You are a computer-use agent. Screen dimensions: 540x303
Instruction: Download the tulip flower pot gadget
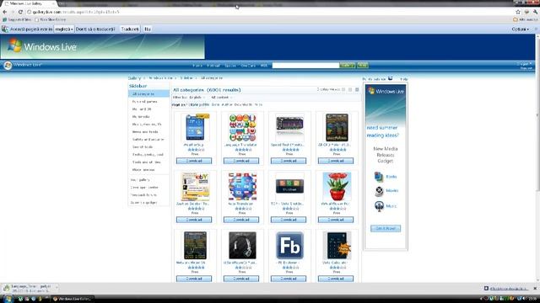pos(336,220)
